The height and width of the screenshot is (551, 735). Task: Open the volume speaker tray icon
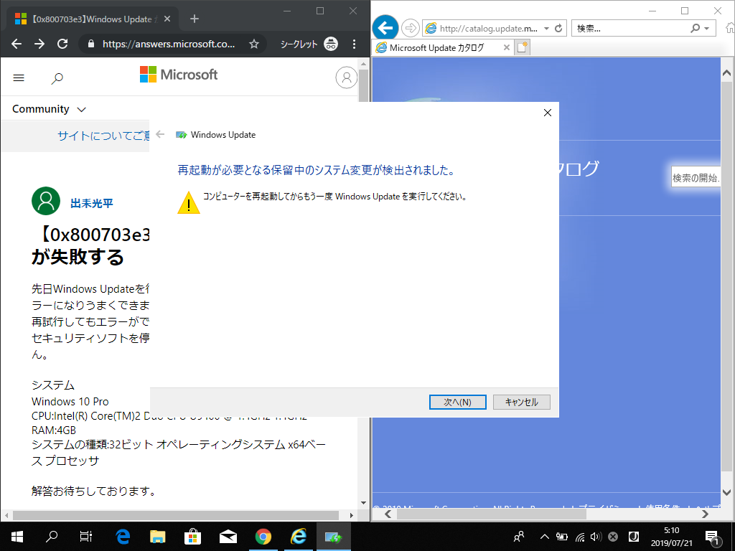[x=596, y=537]
